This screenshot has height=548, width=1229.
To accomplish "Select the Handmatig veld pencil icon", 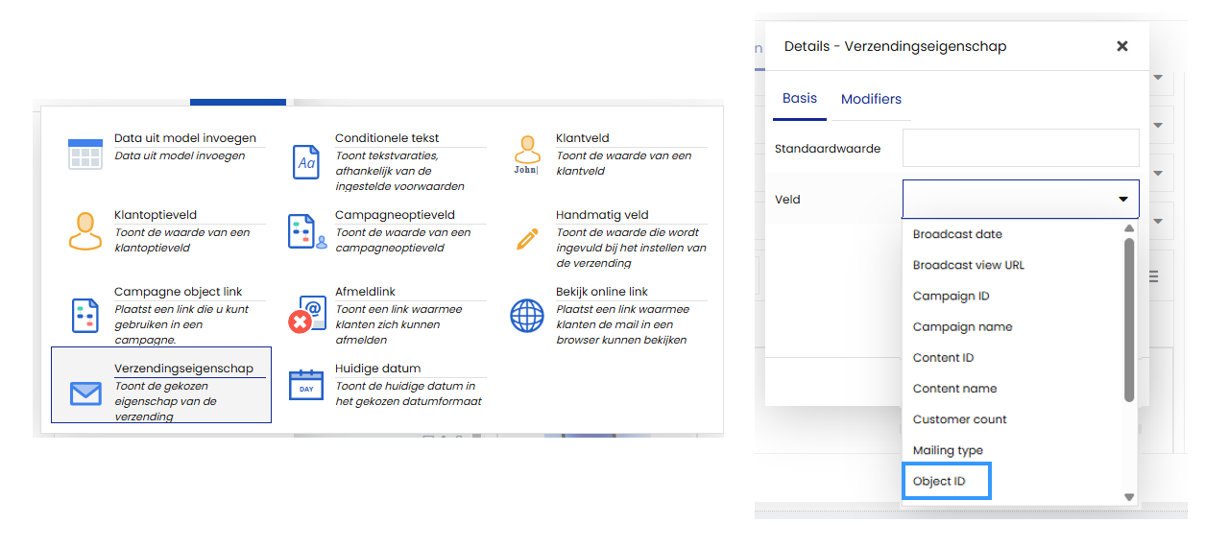I will pos(527,238).
